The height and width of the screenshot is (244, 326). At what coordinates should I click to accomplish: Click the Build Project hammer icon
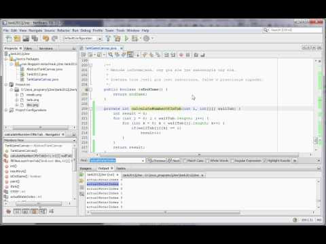coord(108,39)
